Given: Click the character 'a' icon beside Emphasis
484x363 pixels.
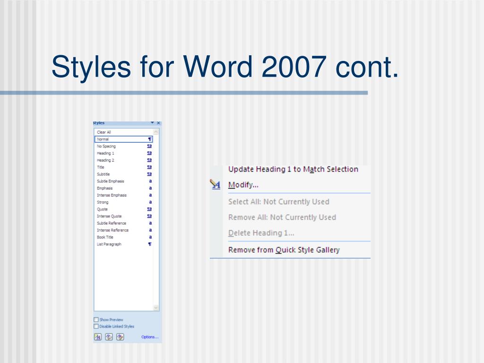Looking at the screenshot, I should coord(150,188).
